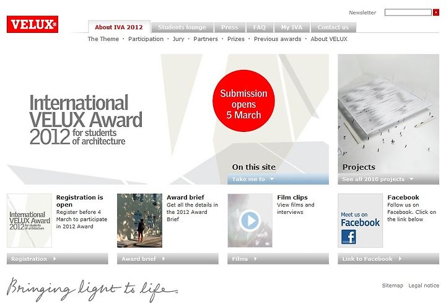Click the Film clips heading
The width and height of the screenshot is (446, 303).
coord(292,197)
